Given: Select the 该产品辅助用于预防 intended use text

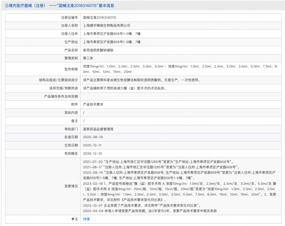Looking at the screenshot, I should click(x=125, y=88).
